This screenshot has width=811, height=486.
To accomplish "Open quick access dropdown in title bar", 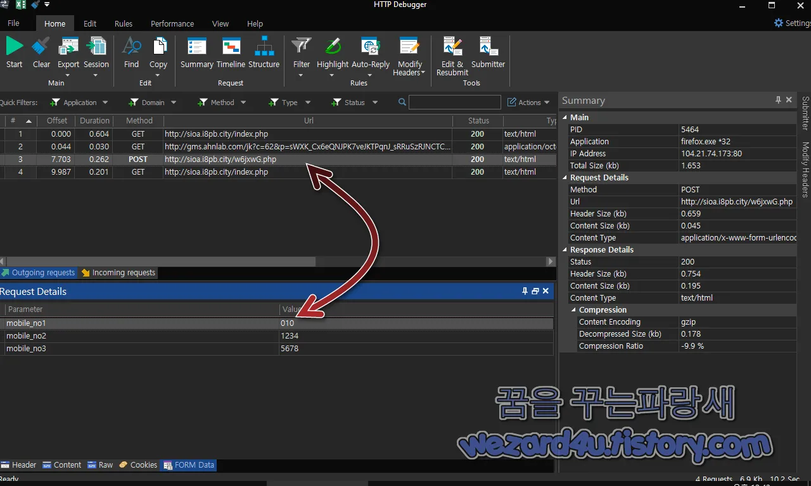I will coord(47,4).
